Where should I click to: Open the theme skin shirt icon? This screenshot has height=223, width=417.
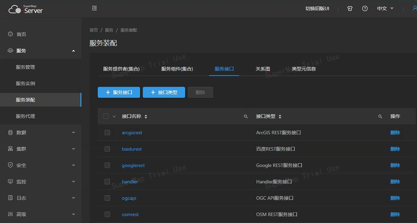pyautogui.click(x=350, y=8)
